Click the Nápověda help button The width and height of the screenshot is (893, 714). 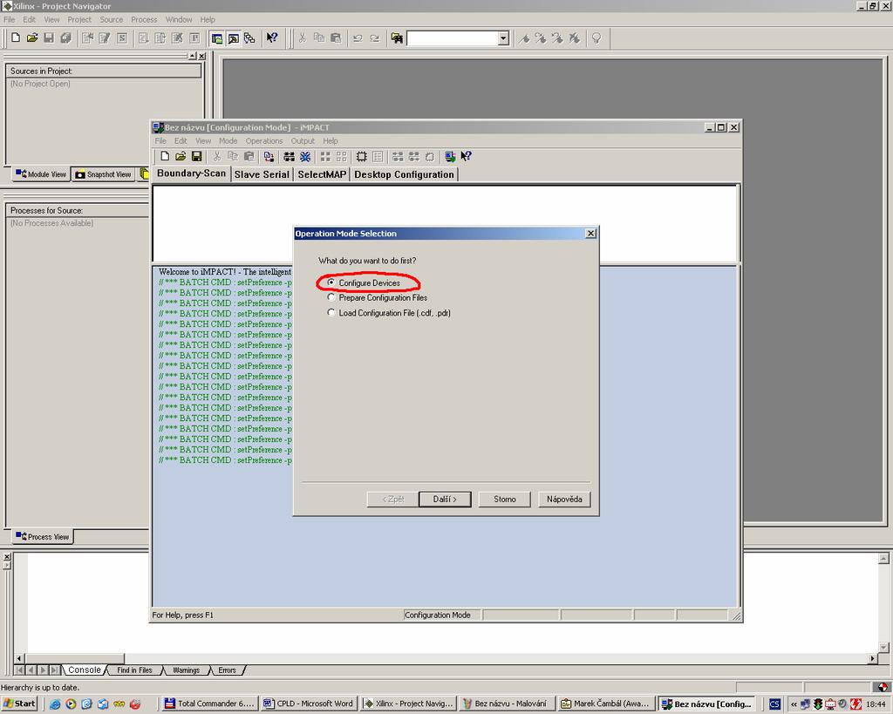tap(564, 499)
